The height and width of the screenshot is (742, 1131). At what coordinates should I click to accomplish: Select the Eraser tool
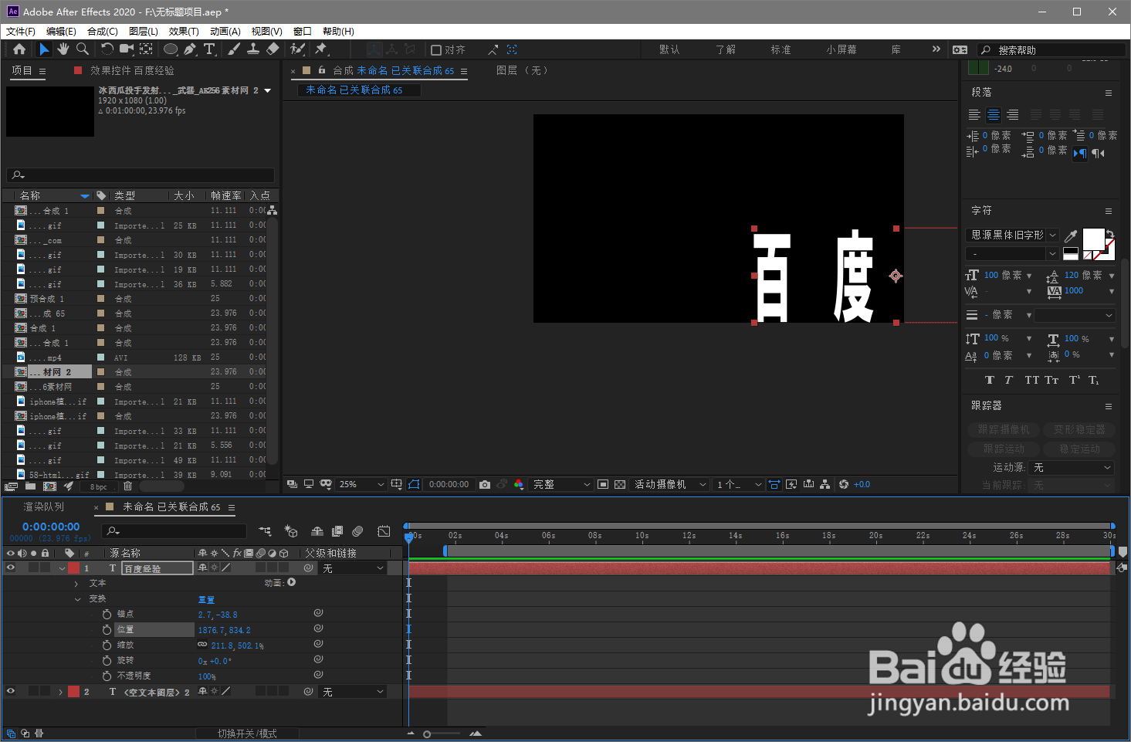click(x=273, y=49)
